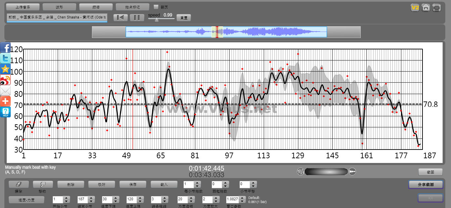The height and width of the screenshot is (208, 451).
Task: Rewind playback to the beginning
Action: point(120,17)
